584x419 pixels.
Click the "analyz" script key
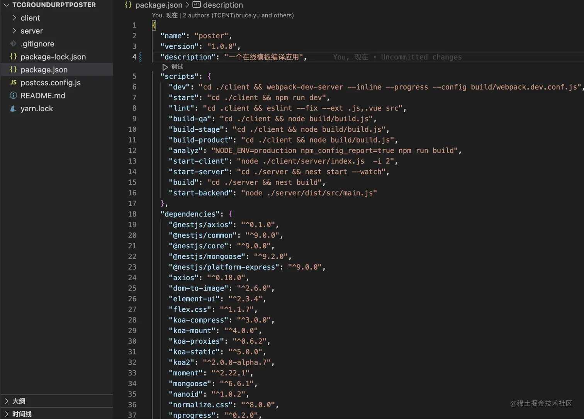(x=186, y=151)
